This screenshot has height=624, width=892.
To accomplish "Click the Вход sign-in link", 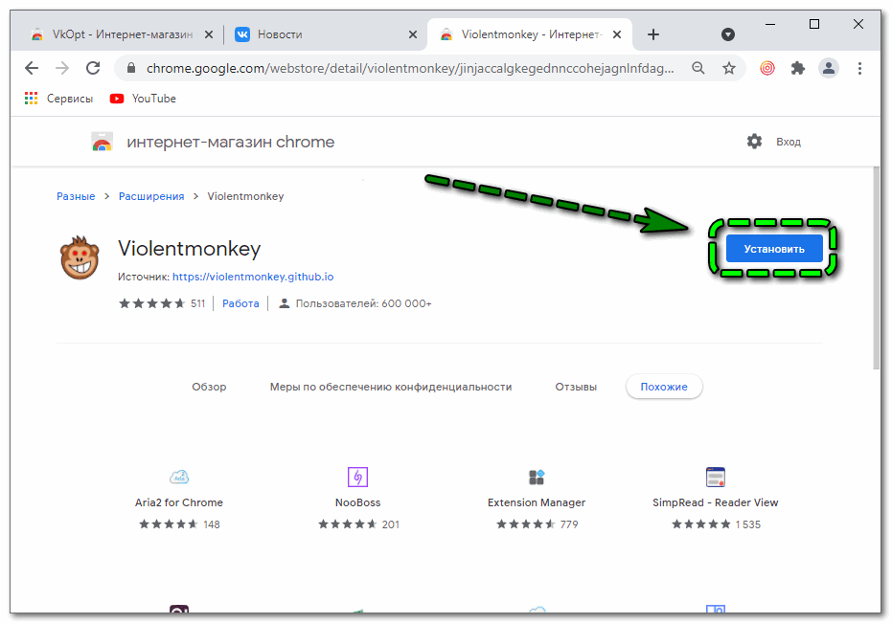I will (x=789, y=142).
